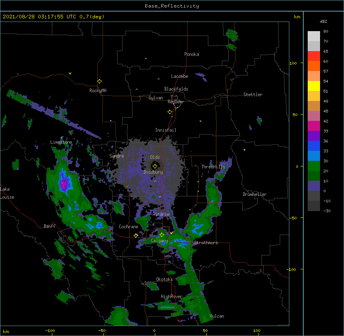The image size is (344, 336).
Task: Click the yellow diamond marker at Calgary
Action: tap(162, 235)
